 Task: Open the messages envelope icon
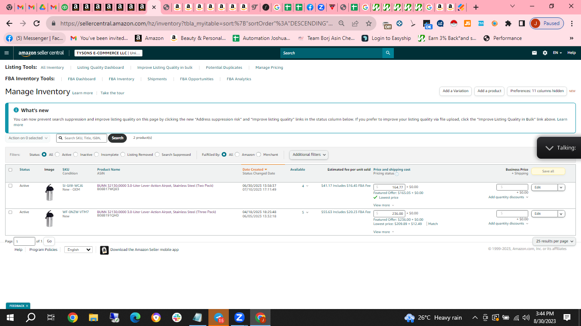(x=534, y=53)
